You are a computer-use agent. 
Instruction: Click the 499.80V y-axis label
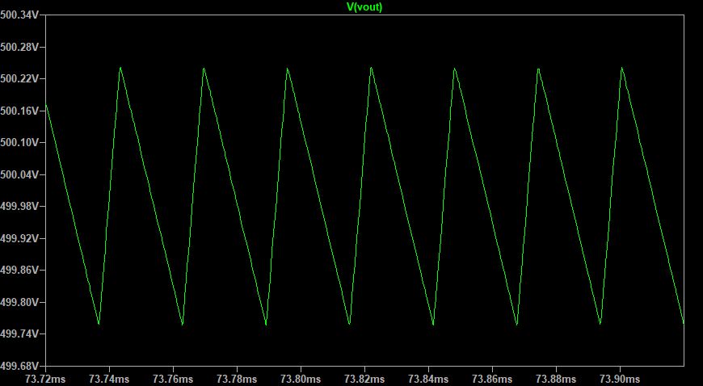[19, 302]
